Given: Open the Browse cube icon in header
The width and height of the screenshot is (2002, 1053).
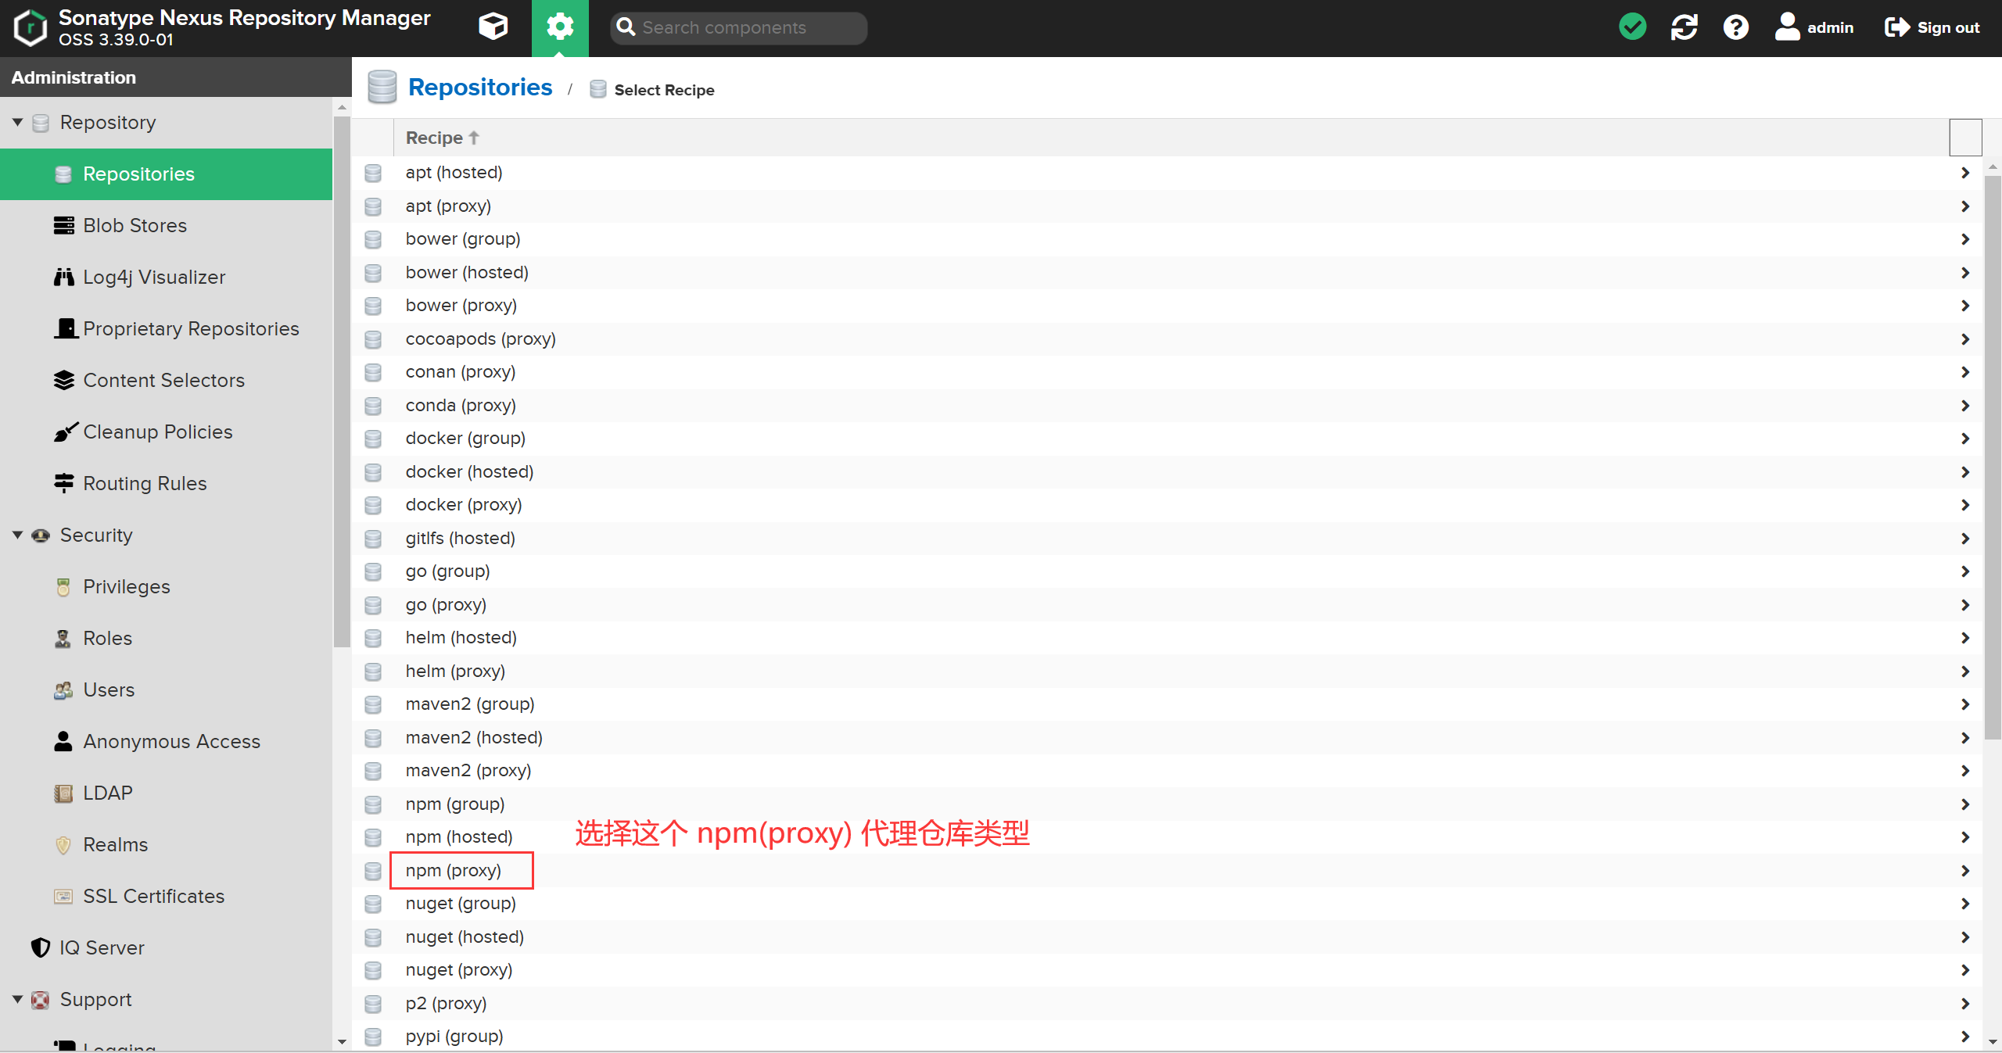Looking at the screenshot, I should pos(493,27).
